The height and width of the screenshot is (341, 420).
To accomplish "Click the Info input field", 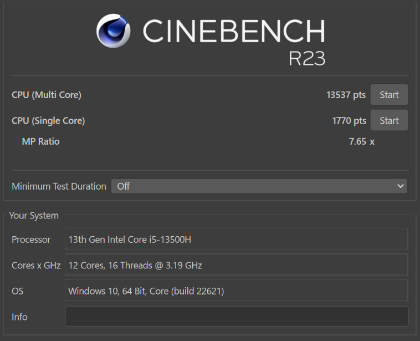I will [237, 317].
